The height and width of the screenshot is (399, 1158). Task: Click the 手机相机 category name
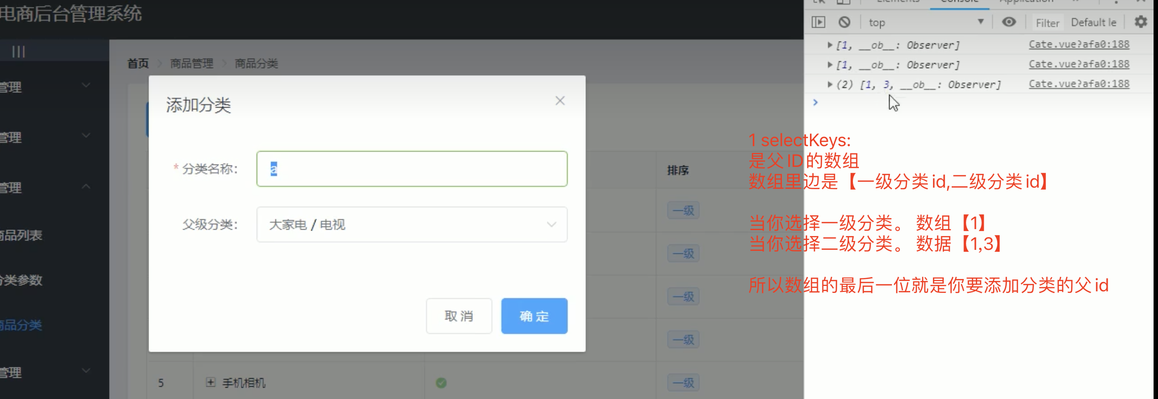(244, 383)
